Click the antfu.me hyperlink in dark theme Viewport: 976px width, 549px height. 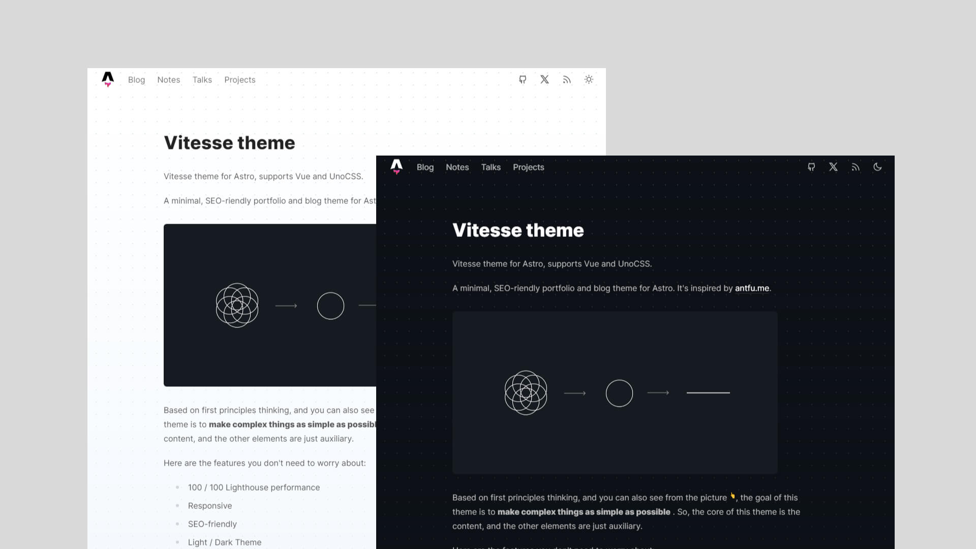[x=752, y=288]
